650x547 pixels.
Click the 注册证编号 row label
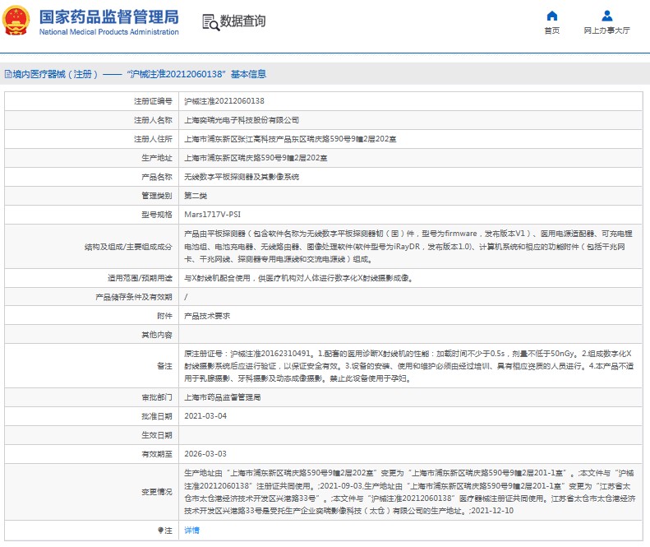click(153, 101)
